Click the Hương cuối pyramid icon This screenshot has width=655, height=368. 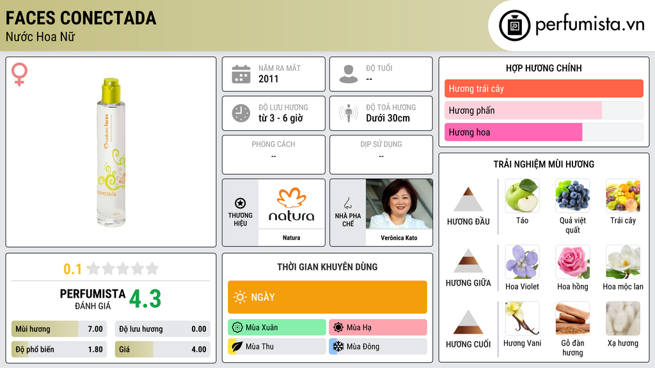pyautogui.click(x=468, y=322)
